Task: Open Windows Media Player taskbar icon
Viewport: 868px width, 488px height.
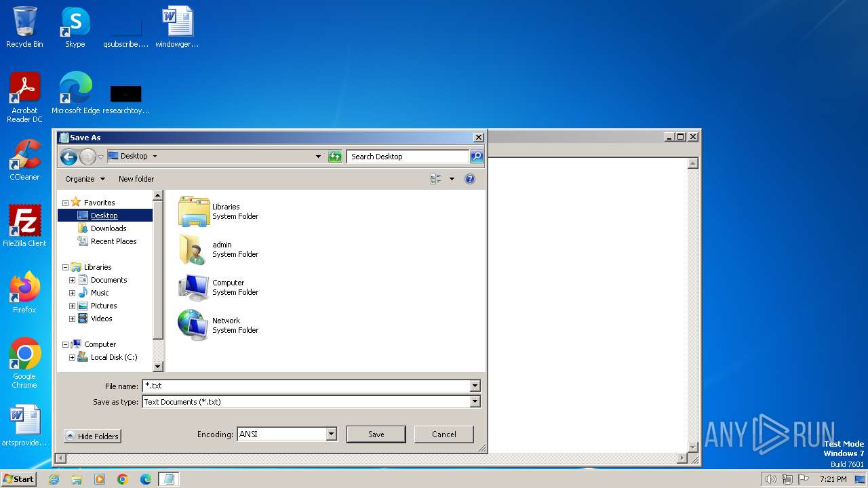Action: (x=100, y=479)
